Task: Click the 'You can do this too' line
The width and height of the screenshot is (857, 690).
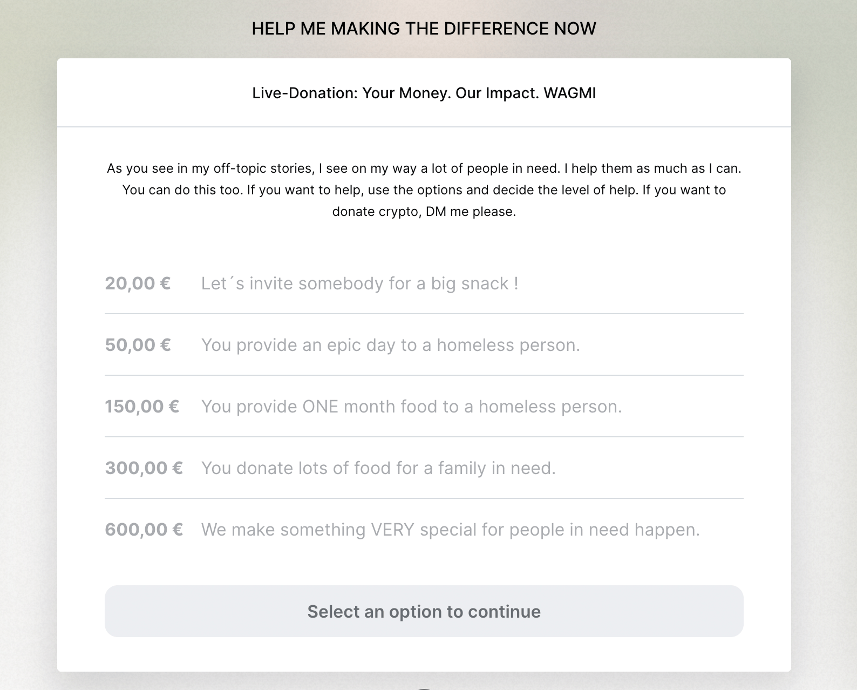Action: [424, 190]
